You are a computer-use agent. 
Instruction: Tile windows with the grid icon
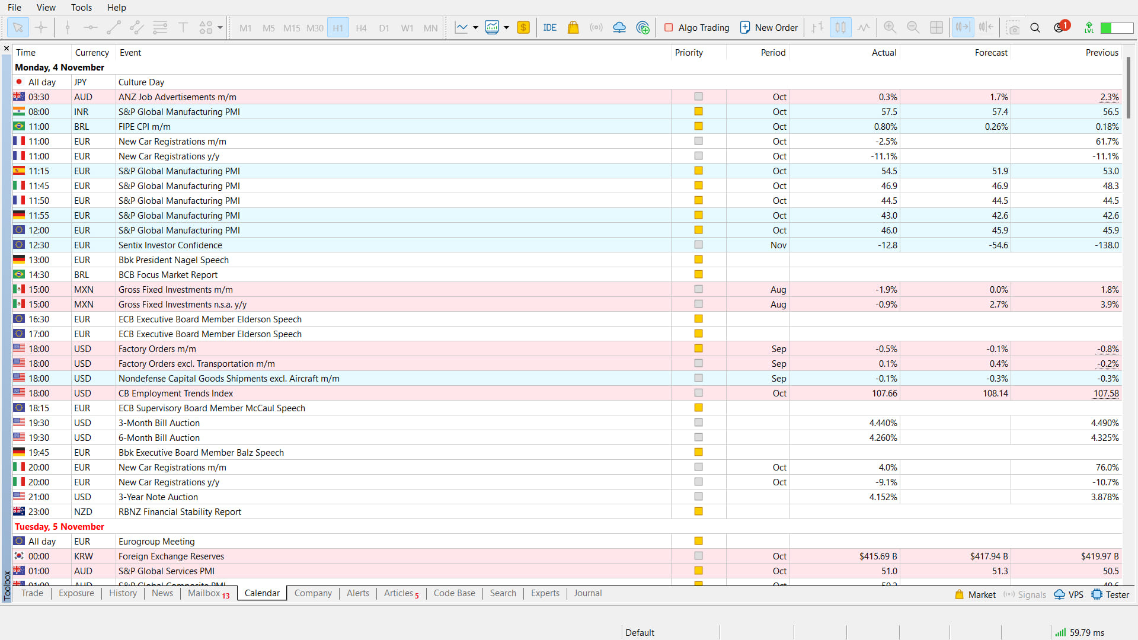click(x=936, y=27)
